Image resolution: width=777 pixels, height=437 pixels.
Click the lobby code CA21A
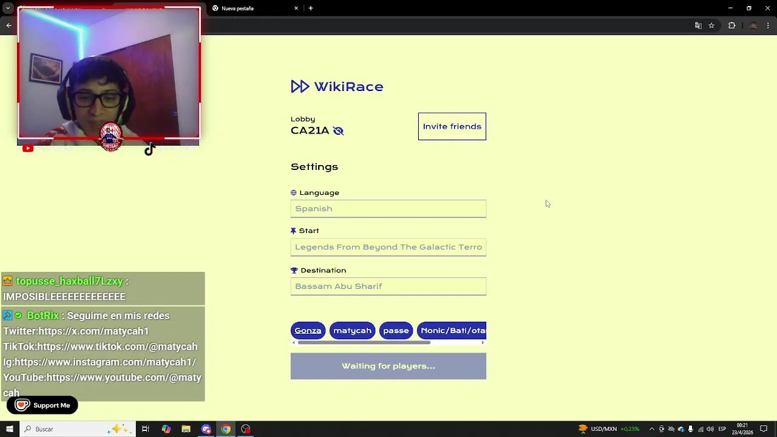(x=310, y=130)
